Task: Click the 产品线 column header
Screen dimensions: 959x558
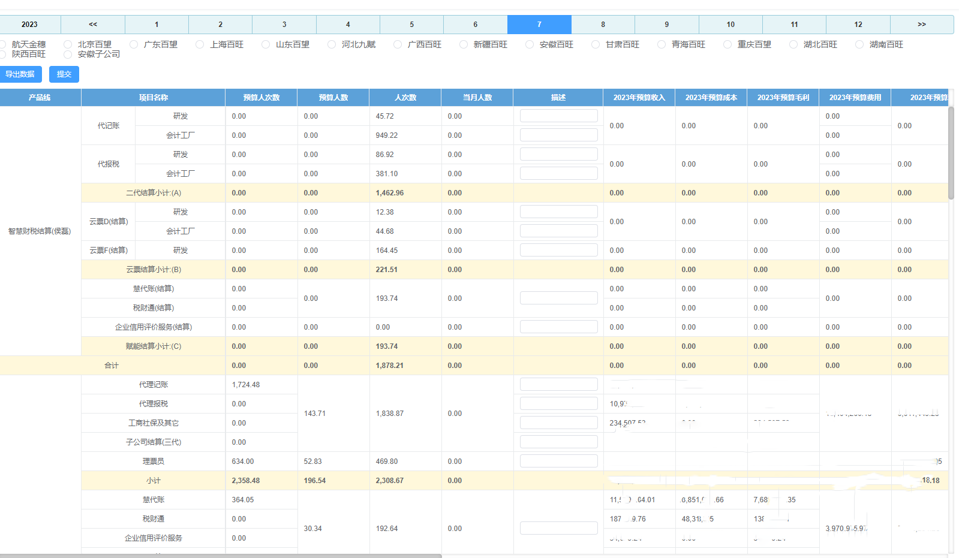Action: [x=40, y=98]
